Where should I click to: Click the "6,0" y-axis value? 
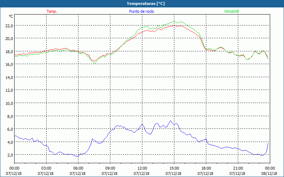coord(10,129)
